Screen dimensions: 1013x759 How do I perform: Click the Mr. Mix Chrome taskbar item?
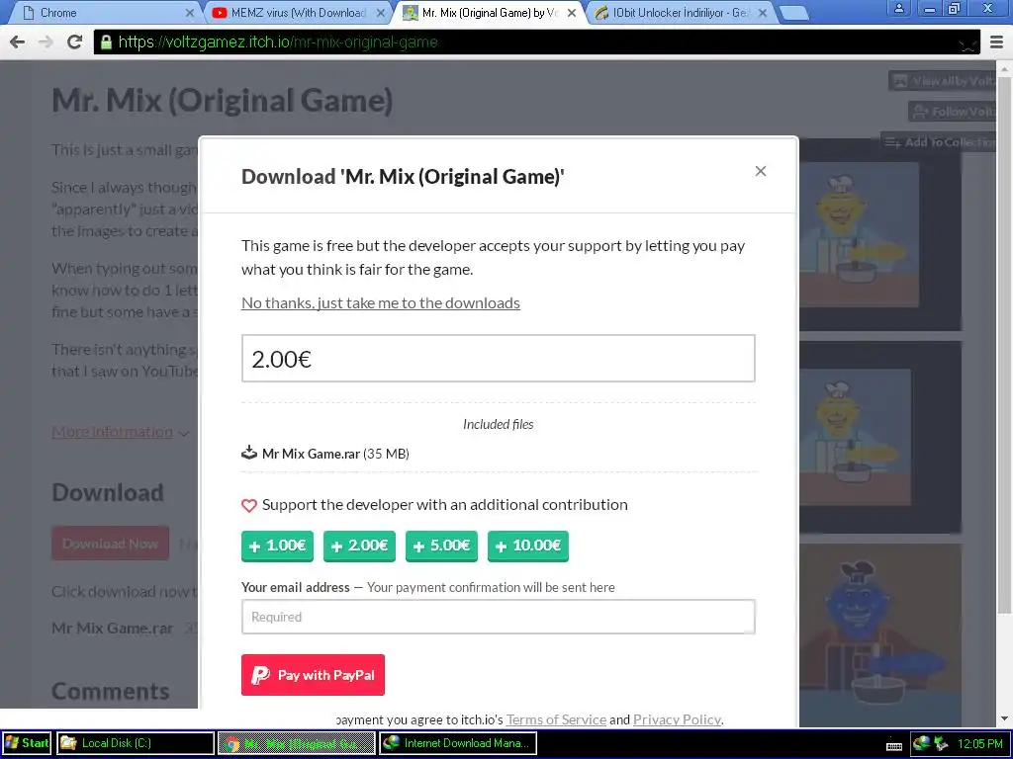pos(297,743)
